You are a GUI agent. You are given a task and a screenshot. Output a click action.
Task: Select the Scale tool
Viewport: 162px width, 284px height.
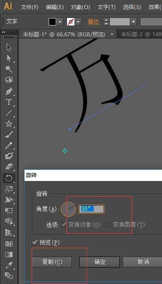pyautogui.click(x=9, y=189)
